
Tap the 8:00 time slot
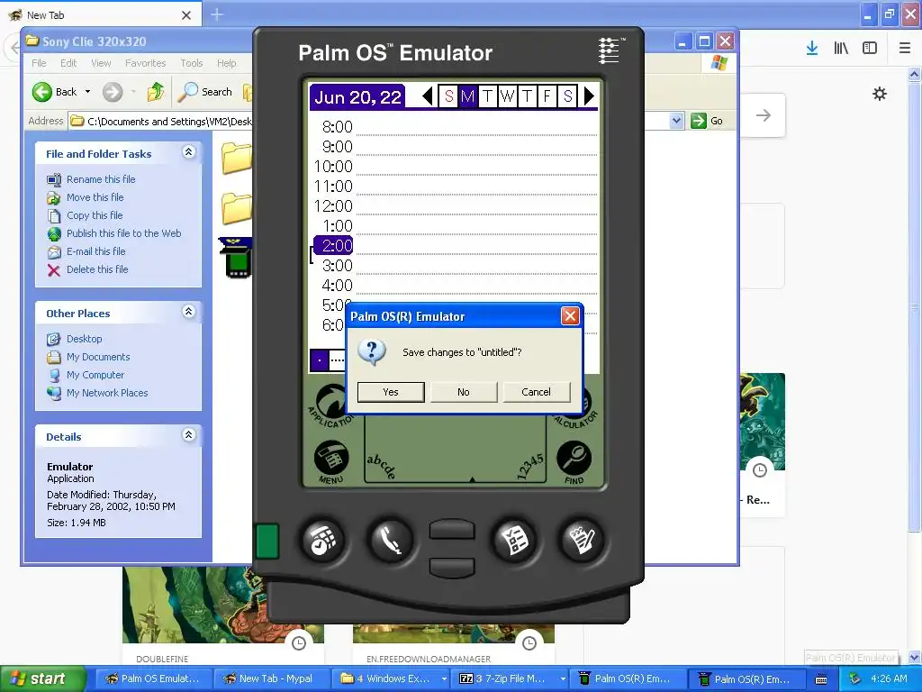tap(337, 126)
